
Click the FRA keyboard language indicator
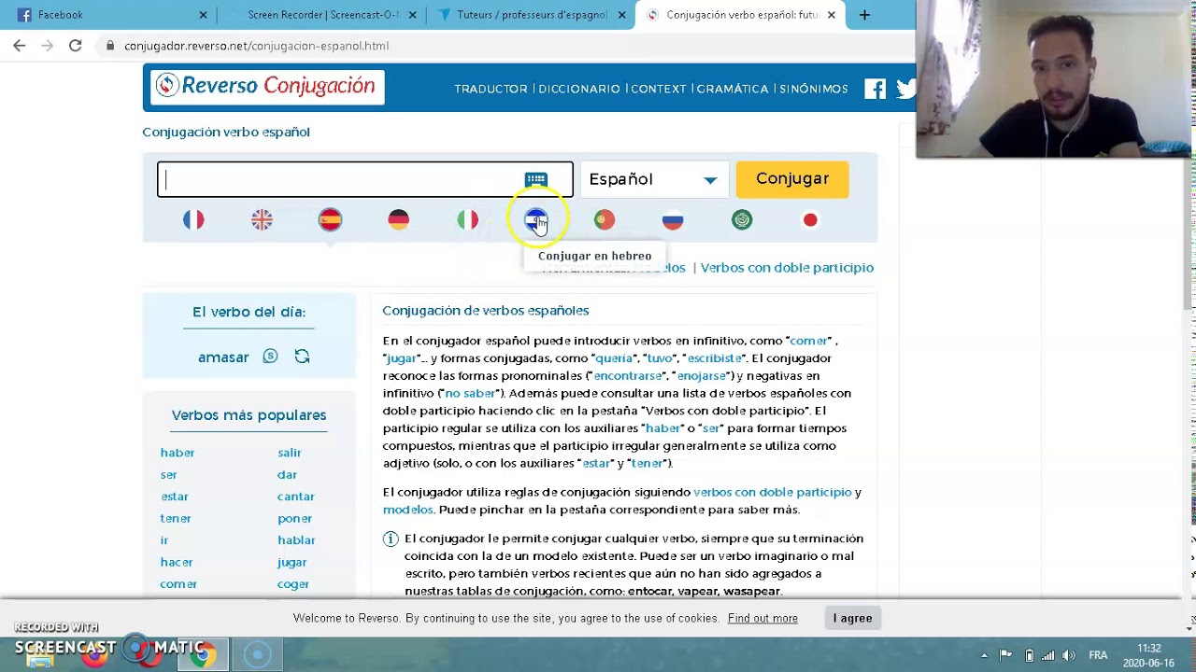coord(1098,655)
